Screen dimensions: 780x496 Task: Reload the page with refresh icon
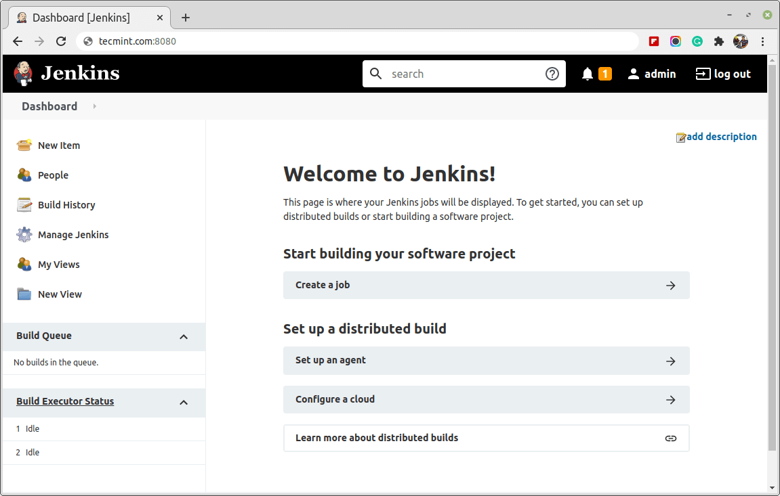[61, 41]
